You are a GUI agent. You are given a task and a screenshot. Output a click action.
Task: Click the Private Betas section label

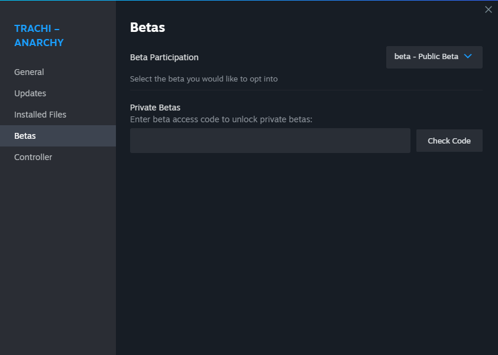pyautogui.click(x=155, y=108)
